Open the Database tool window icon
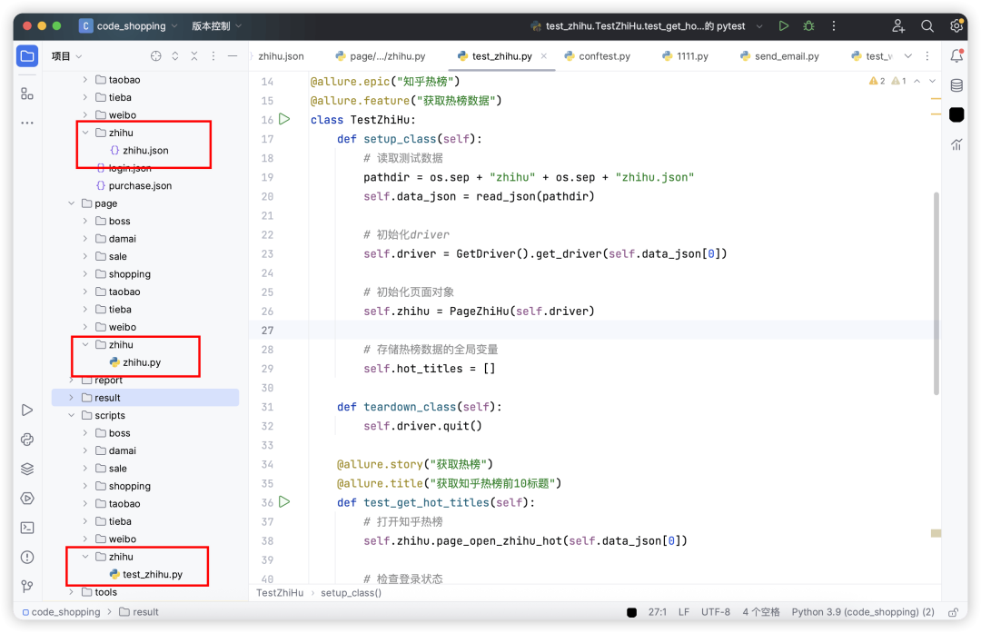The width and height of the screenshot is (981, 633). (956, 85)
